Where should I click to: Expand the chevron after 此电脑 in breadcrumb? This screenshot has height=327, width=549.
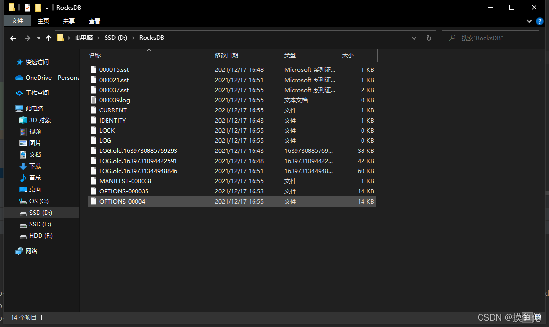click(x=98, y=38)
